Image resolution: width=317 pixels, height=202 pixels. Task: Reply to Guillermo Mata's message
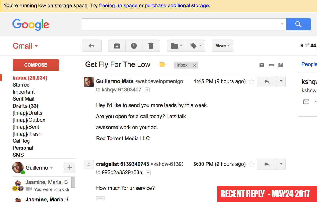point(267,81)
